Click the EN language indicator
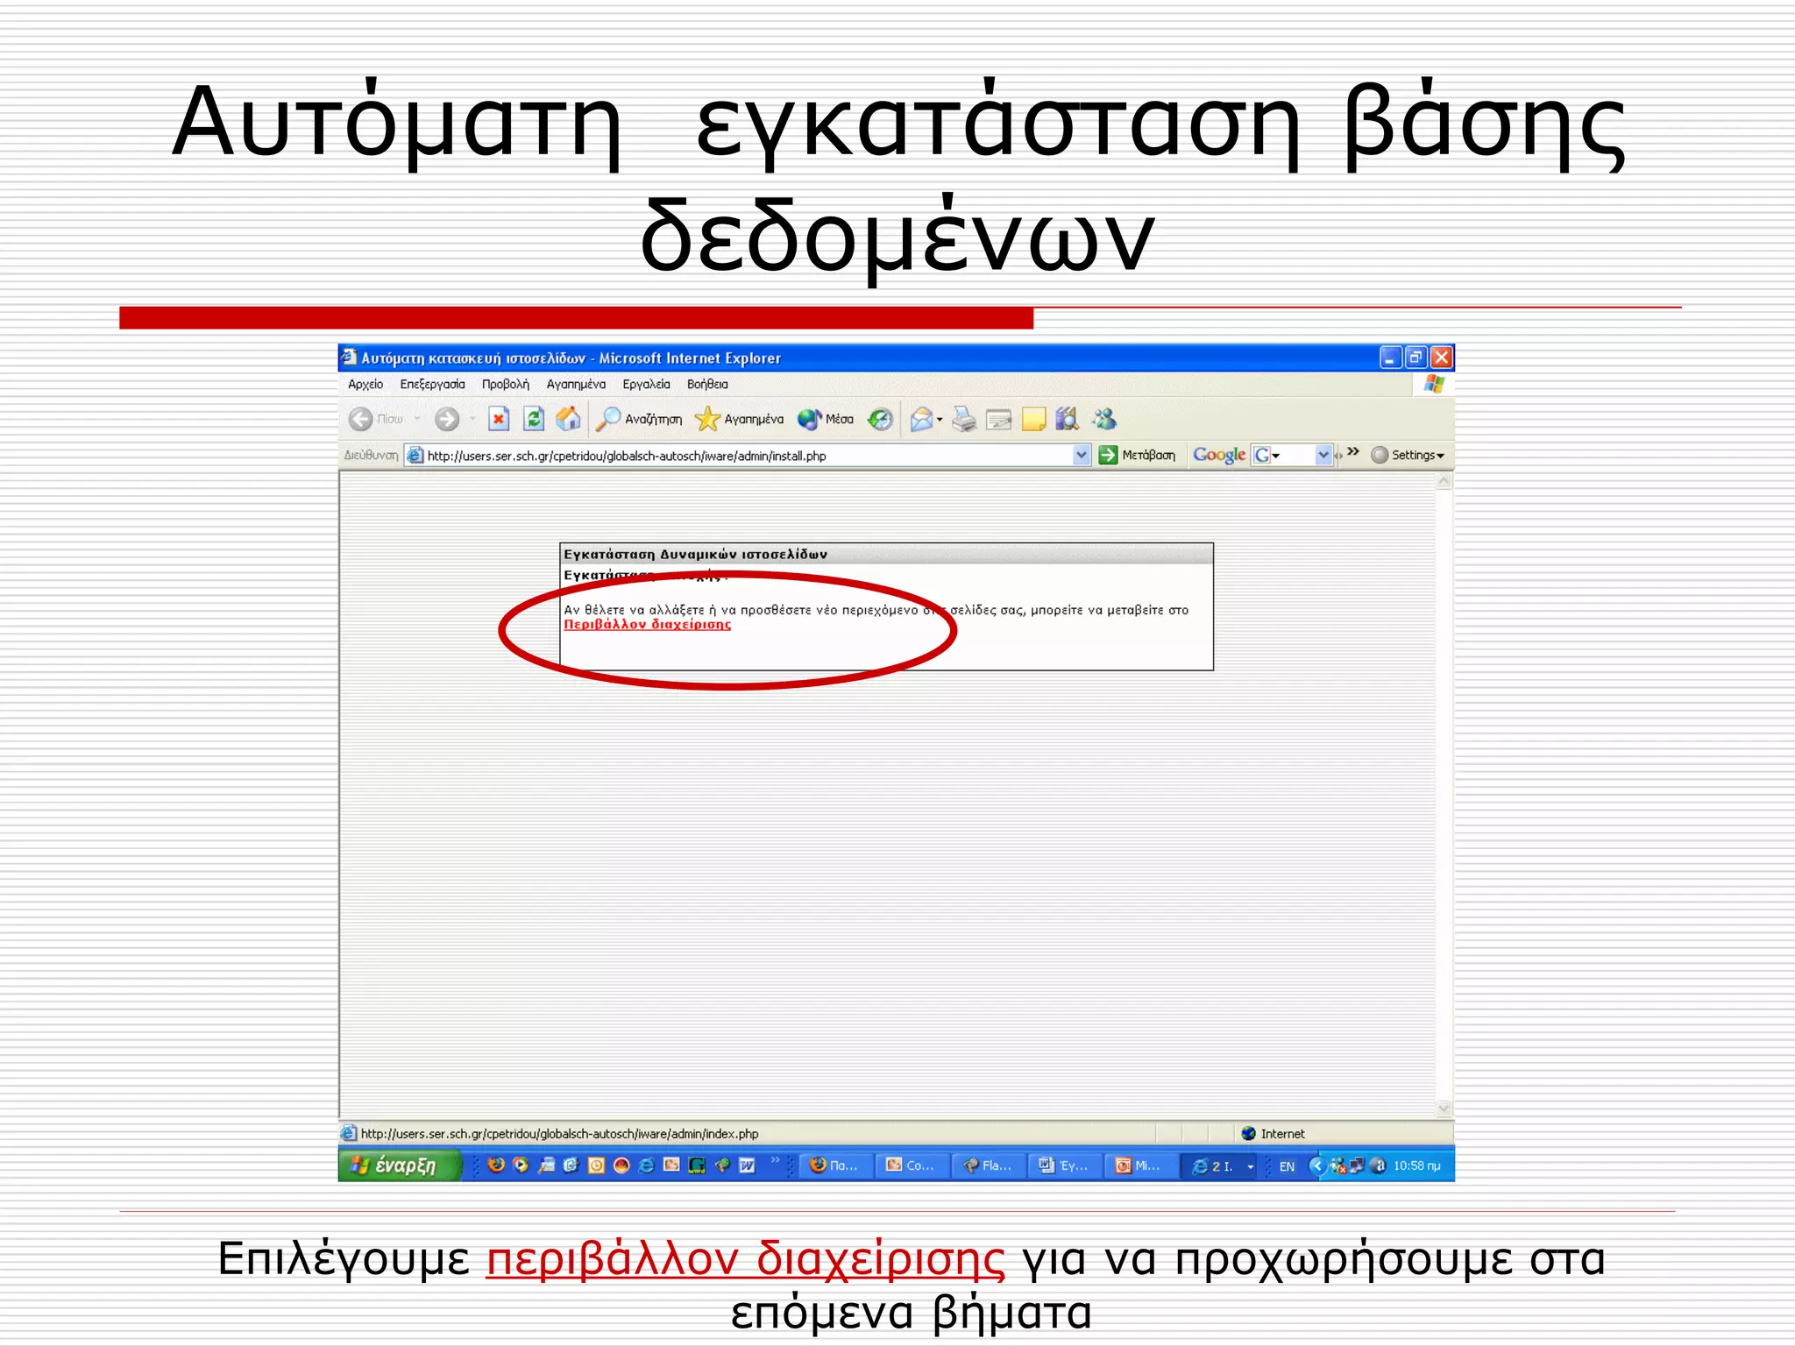The height and width of the screenshot is (1346, 1795). (1287, 1166)
